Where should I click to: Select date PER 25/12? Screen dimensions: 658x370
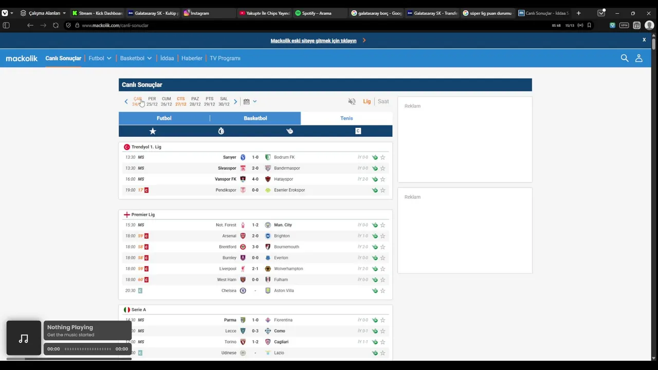tap(152, 101)
